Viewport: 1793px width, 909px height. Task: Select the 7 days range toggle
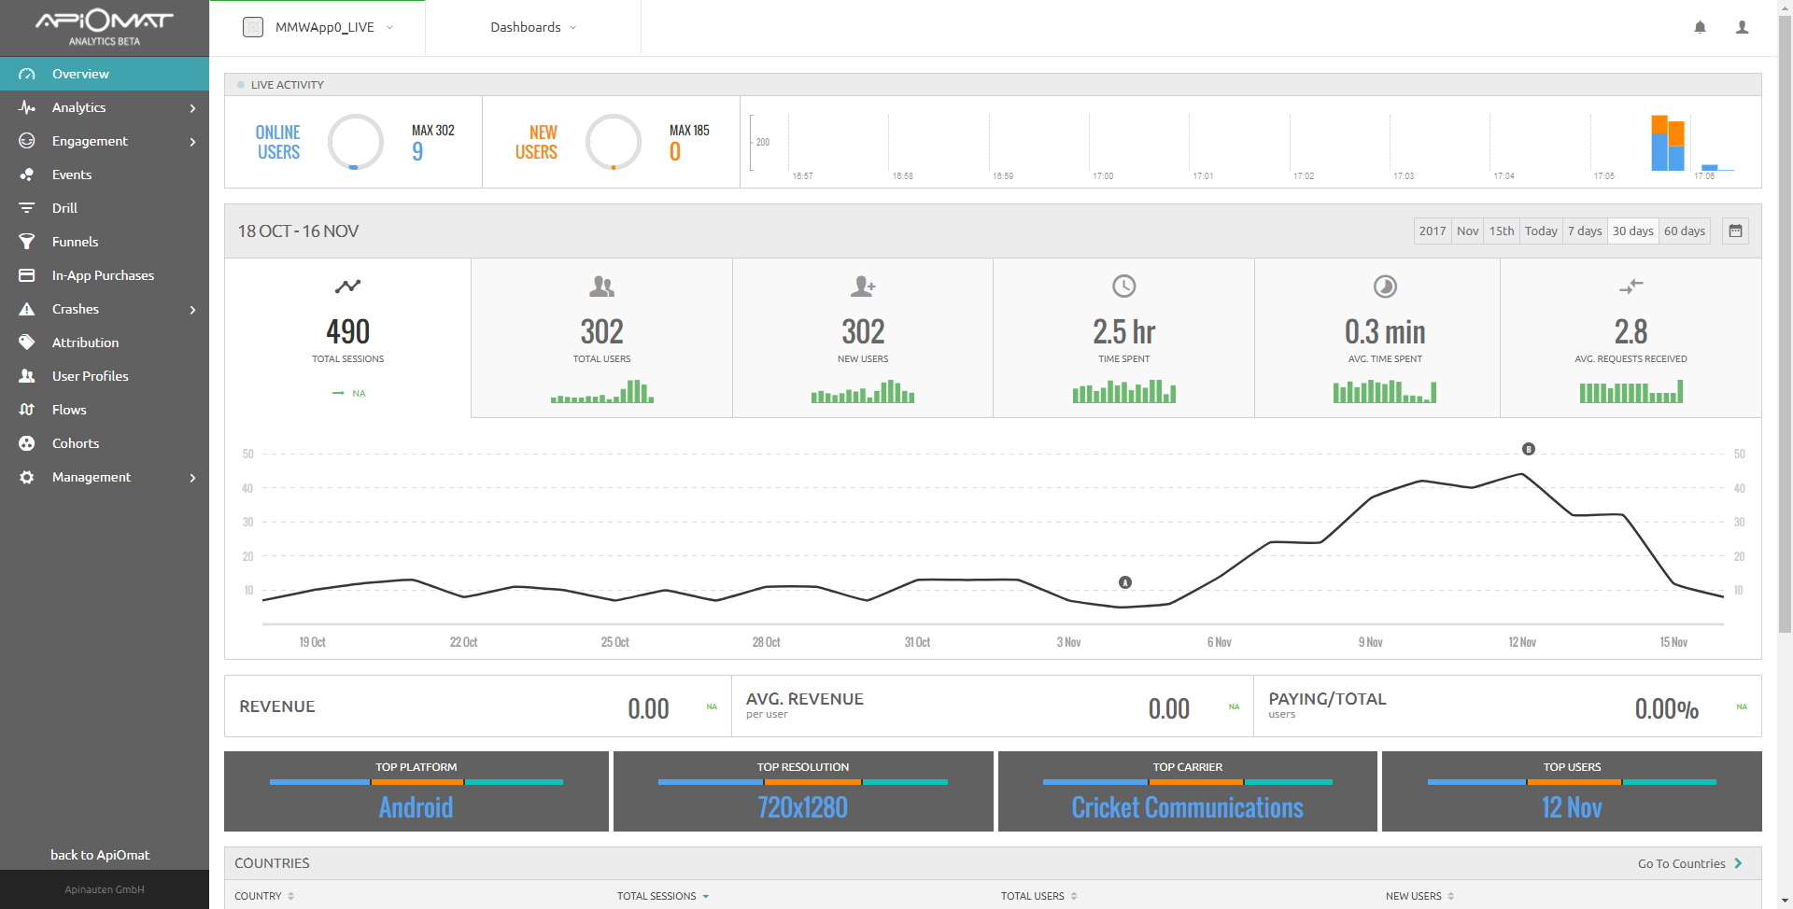tap(1584, 231)
